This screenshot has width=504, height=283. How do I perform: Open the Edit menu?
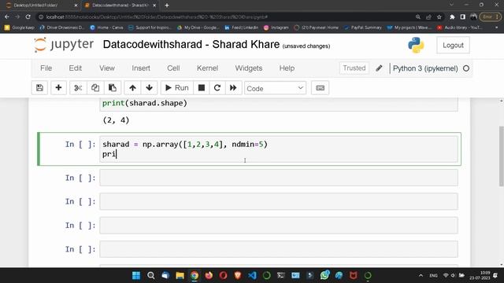[x=76, y=68]
